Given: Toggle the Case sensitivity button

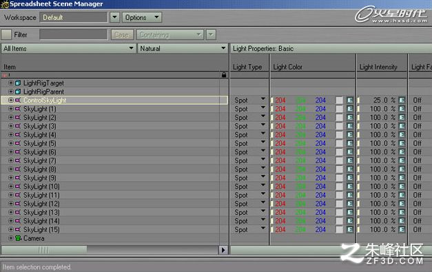Looking at the screenshot, I should click(122, 34).
